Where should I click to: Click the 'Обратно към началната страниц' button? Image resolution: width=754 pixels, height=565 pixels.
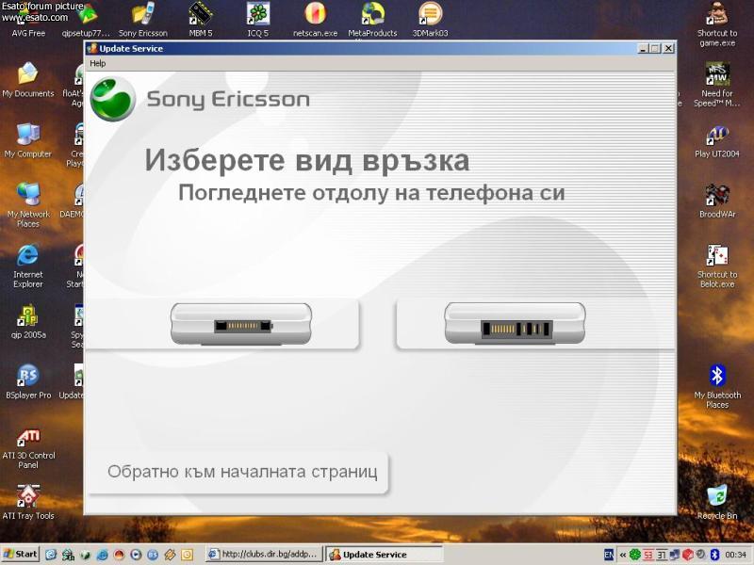(x=238, y=472)
